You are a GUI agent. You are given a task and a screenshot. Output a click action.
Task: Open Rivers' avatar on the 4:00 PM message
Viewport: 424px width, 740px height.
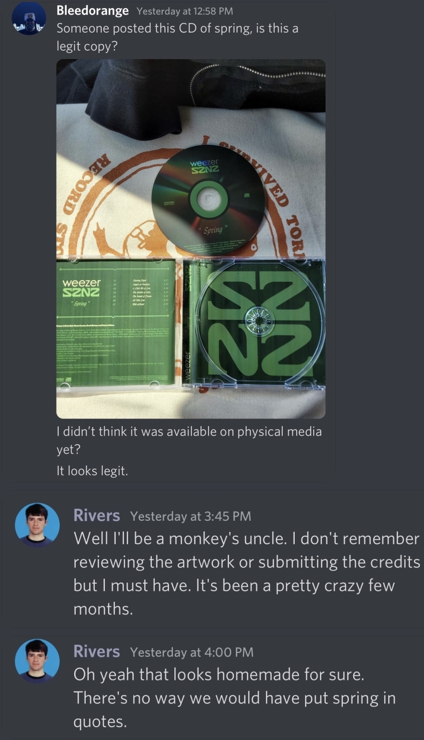click(37, 661)
